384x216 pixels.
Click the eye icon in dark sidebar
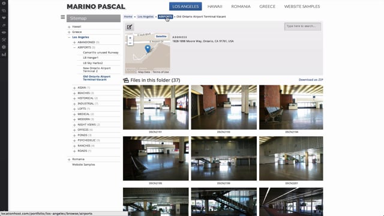pyautogui.click(x=4, y=32)
